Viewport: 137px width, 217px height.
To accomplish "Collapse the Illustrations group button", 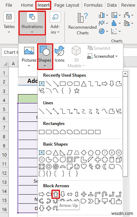I will 32,23.
